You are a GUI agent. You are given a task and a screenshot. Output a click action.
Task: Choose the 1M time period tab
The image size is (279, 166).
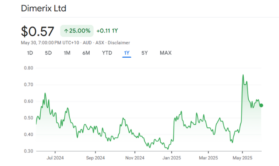point(67,53)
